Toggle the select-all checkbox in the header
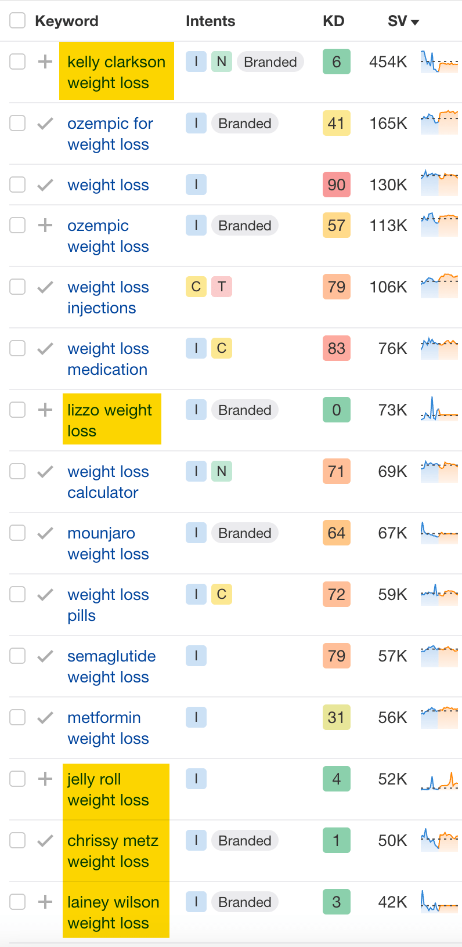This screenshot has width=462, height=947. click(17, 21)
